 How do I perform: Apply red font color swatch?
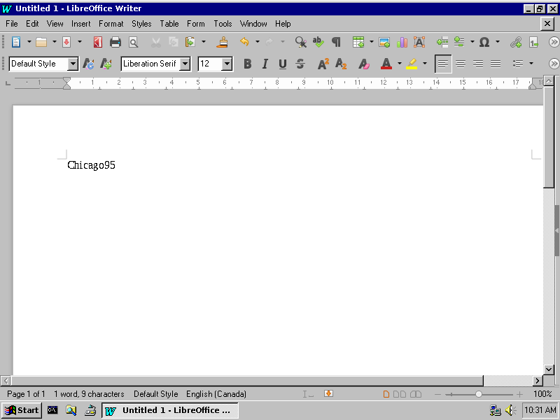(x=386, y=64)
